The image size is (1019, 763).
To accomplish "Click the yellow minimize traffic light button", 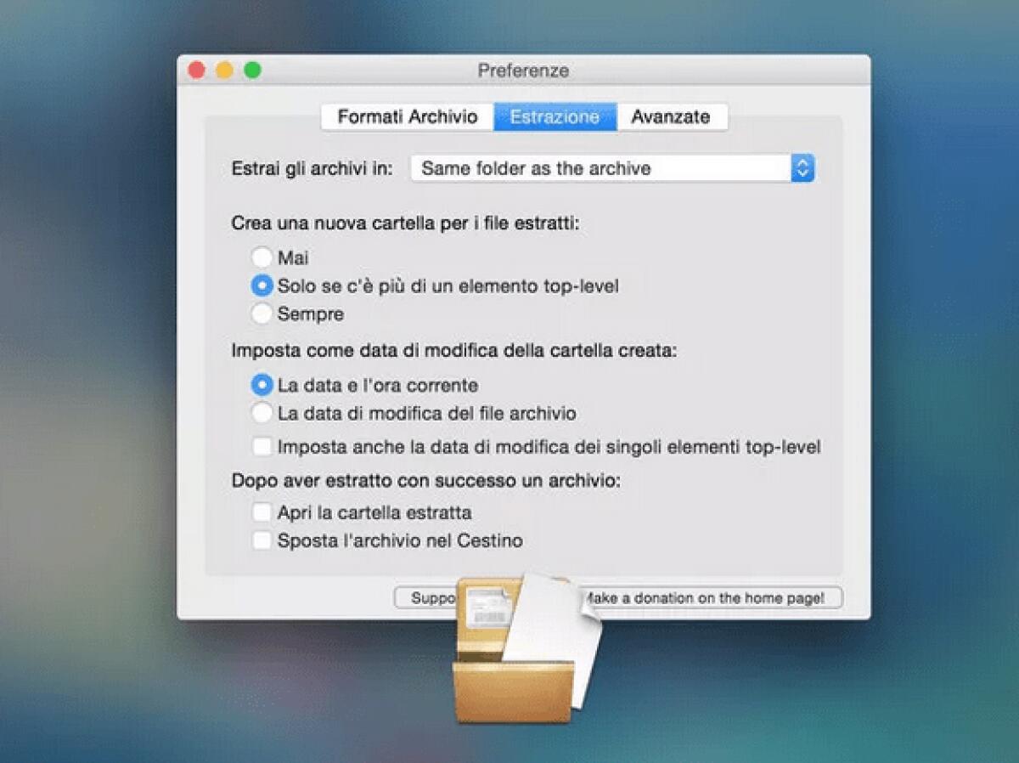I will click(x=223, y=71).
